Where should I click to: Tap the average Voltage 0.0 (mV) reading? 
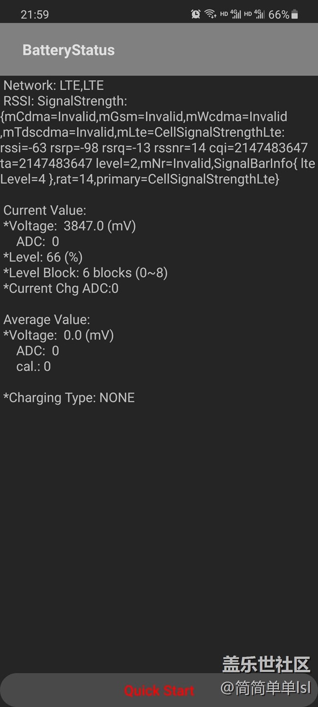click(59, 335)
